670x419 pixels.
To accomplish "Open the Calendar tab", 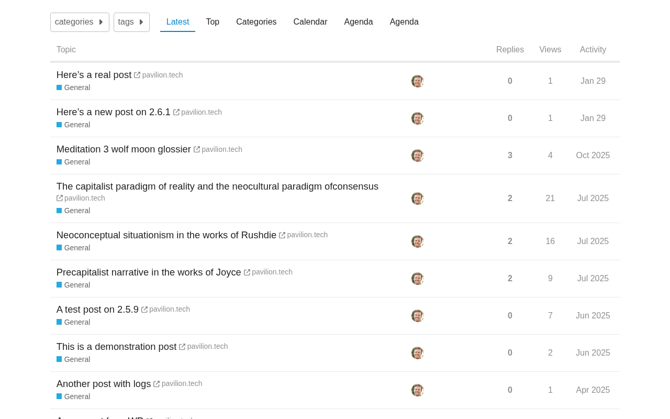I will tap(310, 22).
